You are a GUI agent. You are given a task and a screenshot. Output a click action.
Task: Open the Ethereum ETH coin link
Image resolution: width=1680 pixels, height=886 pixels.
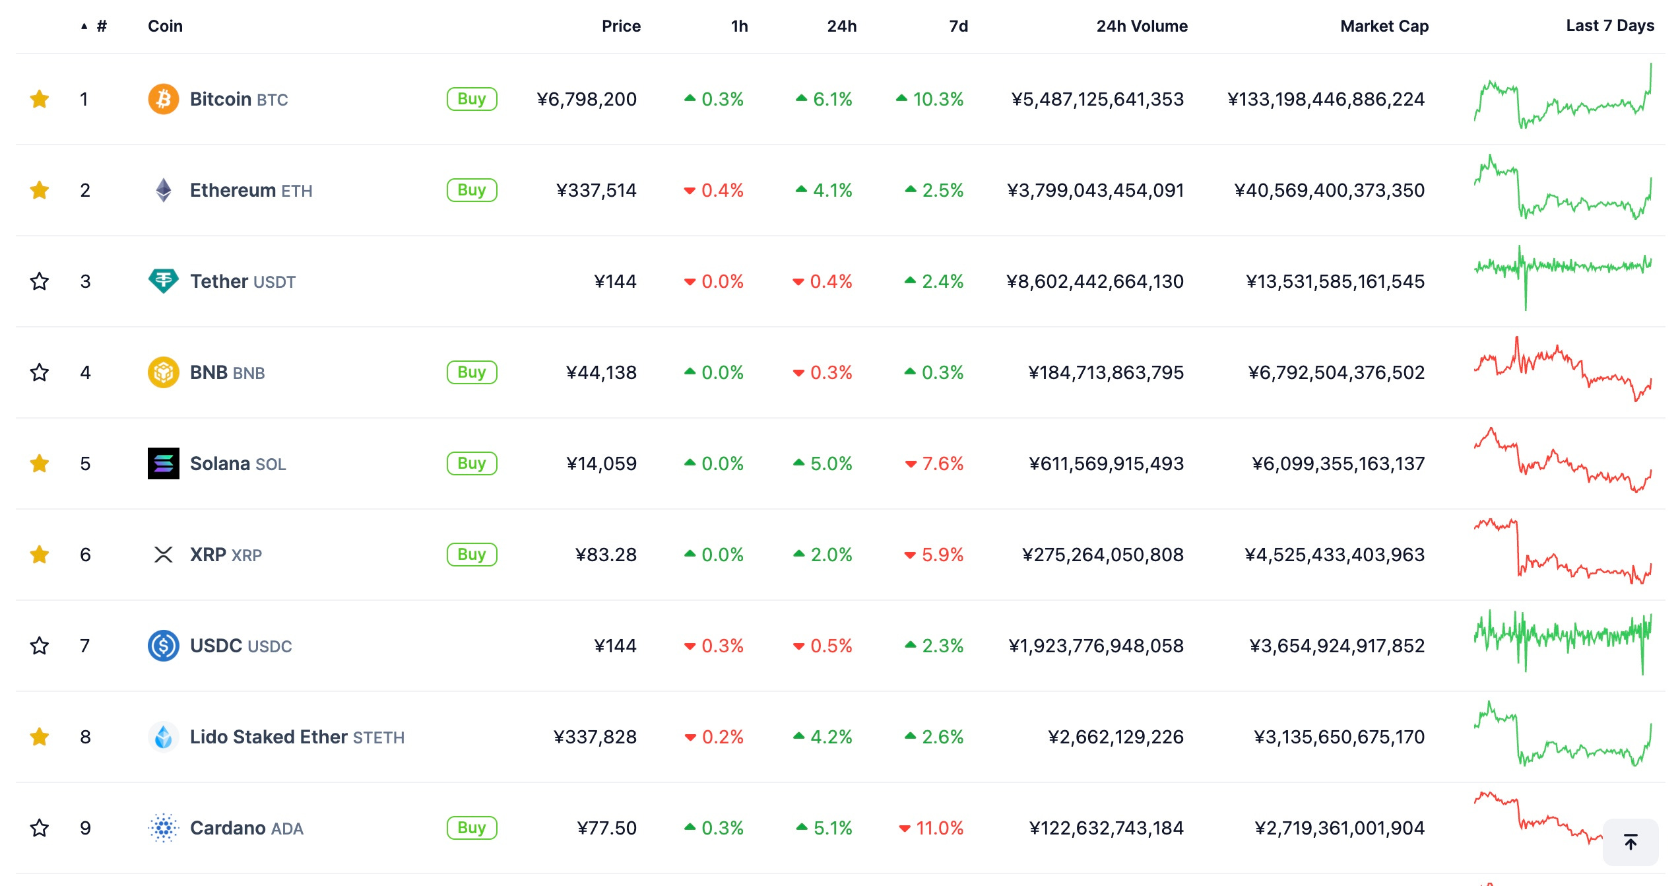(251, 190)
